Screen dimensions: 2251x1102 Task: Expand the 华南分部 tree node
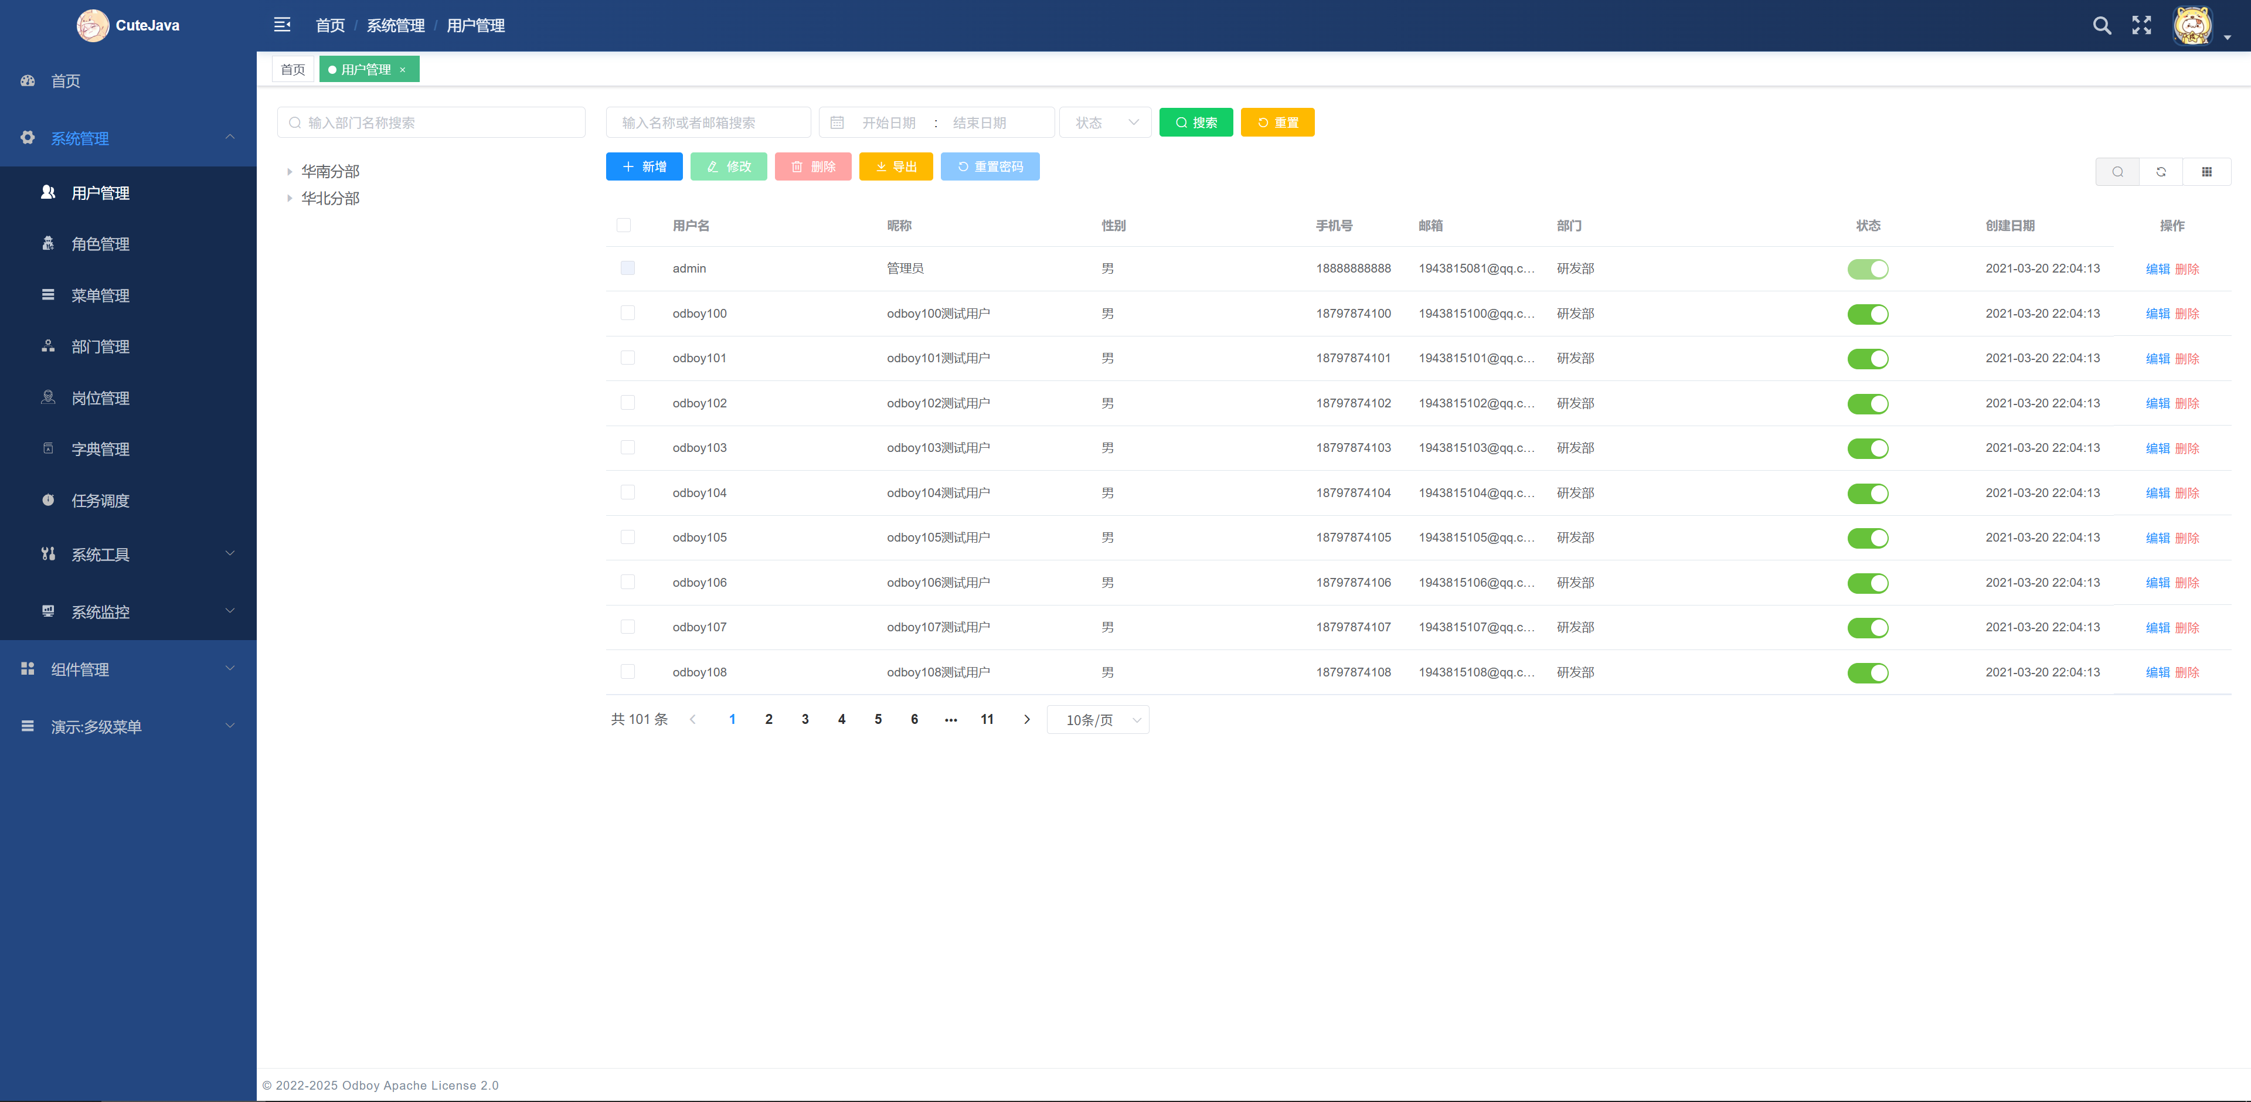(289, 171)
